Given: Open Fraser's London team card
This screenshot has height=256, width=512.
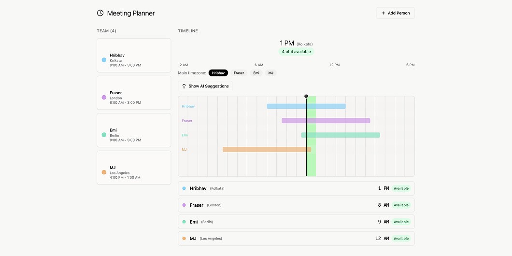Looking at the screenshot, I should coord(134,93).
